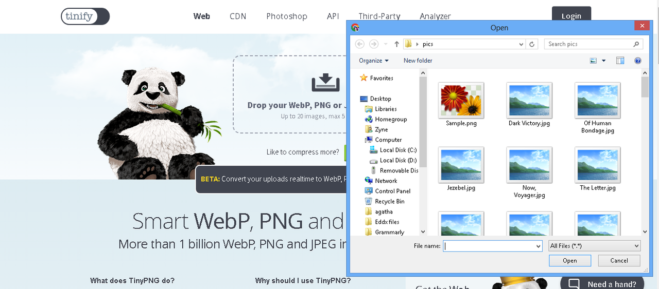
Task: Click the file list scroll-down arrow
Action: [x=645, y=232]
